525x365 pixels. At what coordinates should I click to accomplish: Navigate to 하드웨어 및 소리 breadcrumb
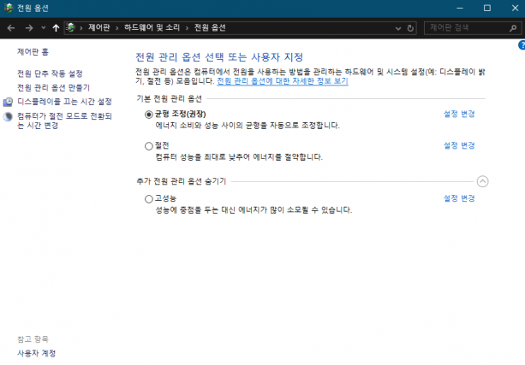pyautogui.click(x=152, y=28)
